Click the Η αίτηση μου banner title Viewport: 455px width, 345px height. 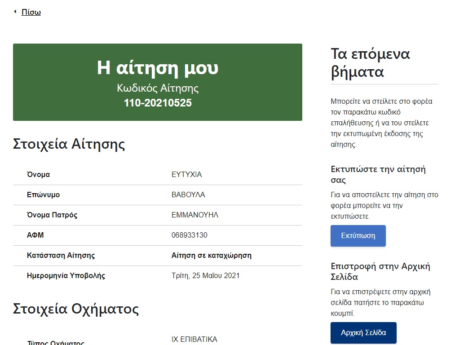pos(158,68)
